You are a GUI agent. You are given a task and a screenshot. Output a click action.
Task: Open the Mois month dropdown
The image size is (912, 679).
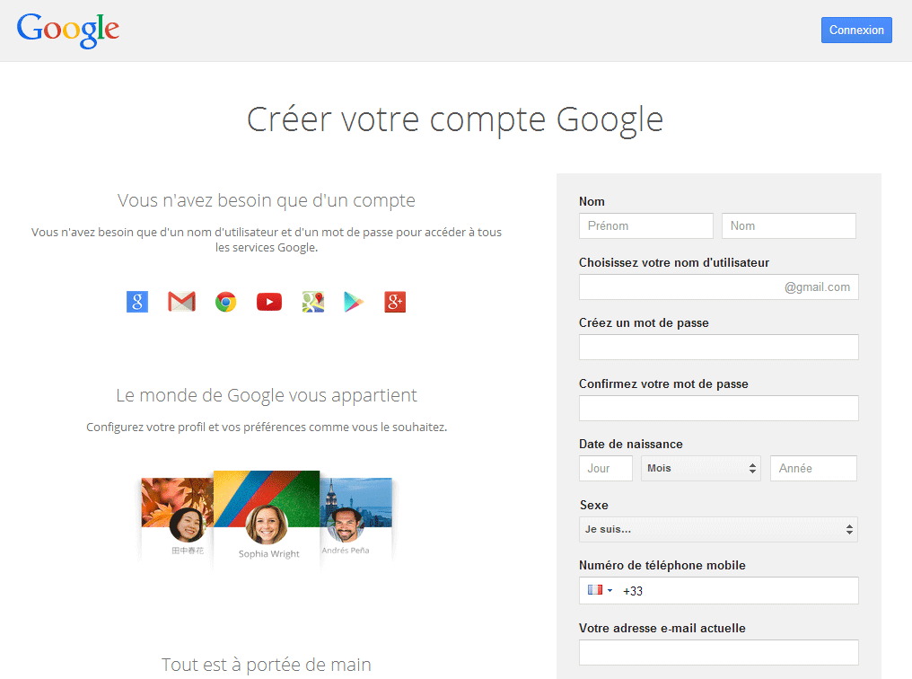(701, 468)
